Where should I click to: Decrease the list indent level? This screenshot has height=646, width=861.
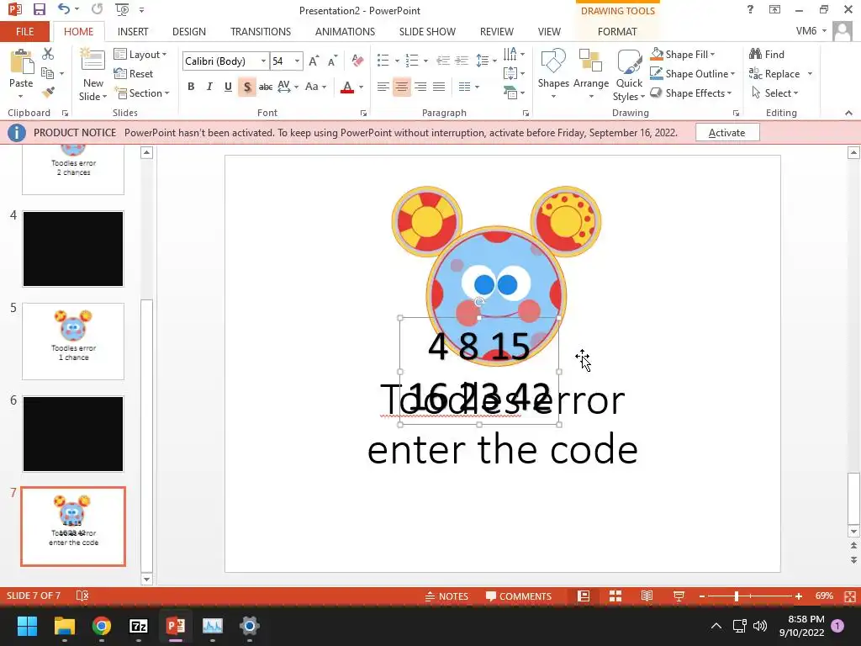pos(443,61)
